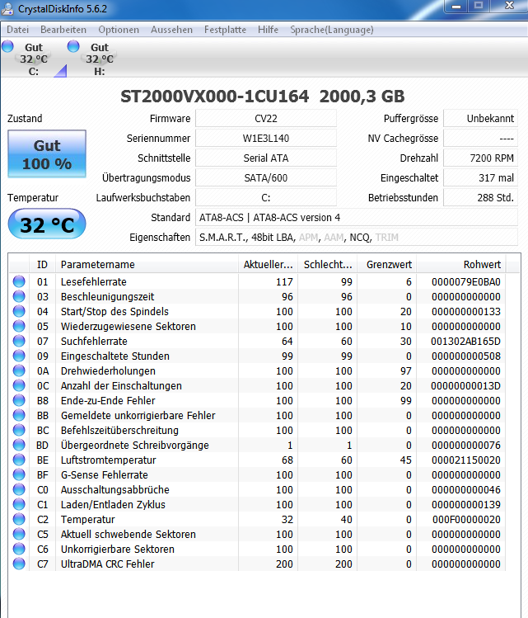Image resolution: width=528 pixels, height=618 pixels.
Task: Click status orb for Unkorrigierbare Sektoren
Action: (x=19, y=549)
